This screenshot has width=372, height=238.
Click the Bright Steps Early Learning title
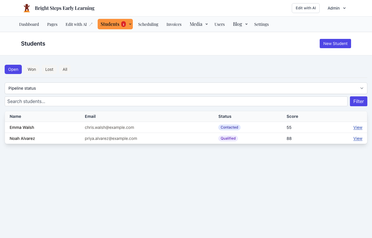(65, 8)
